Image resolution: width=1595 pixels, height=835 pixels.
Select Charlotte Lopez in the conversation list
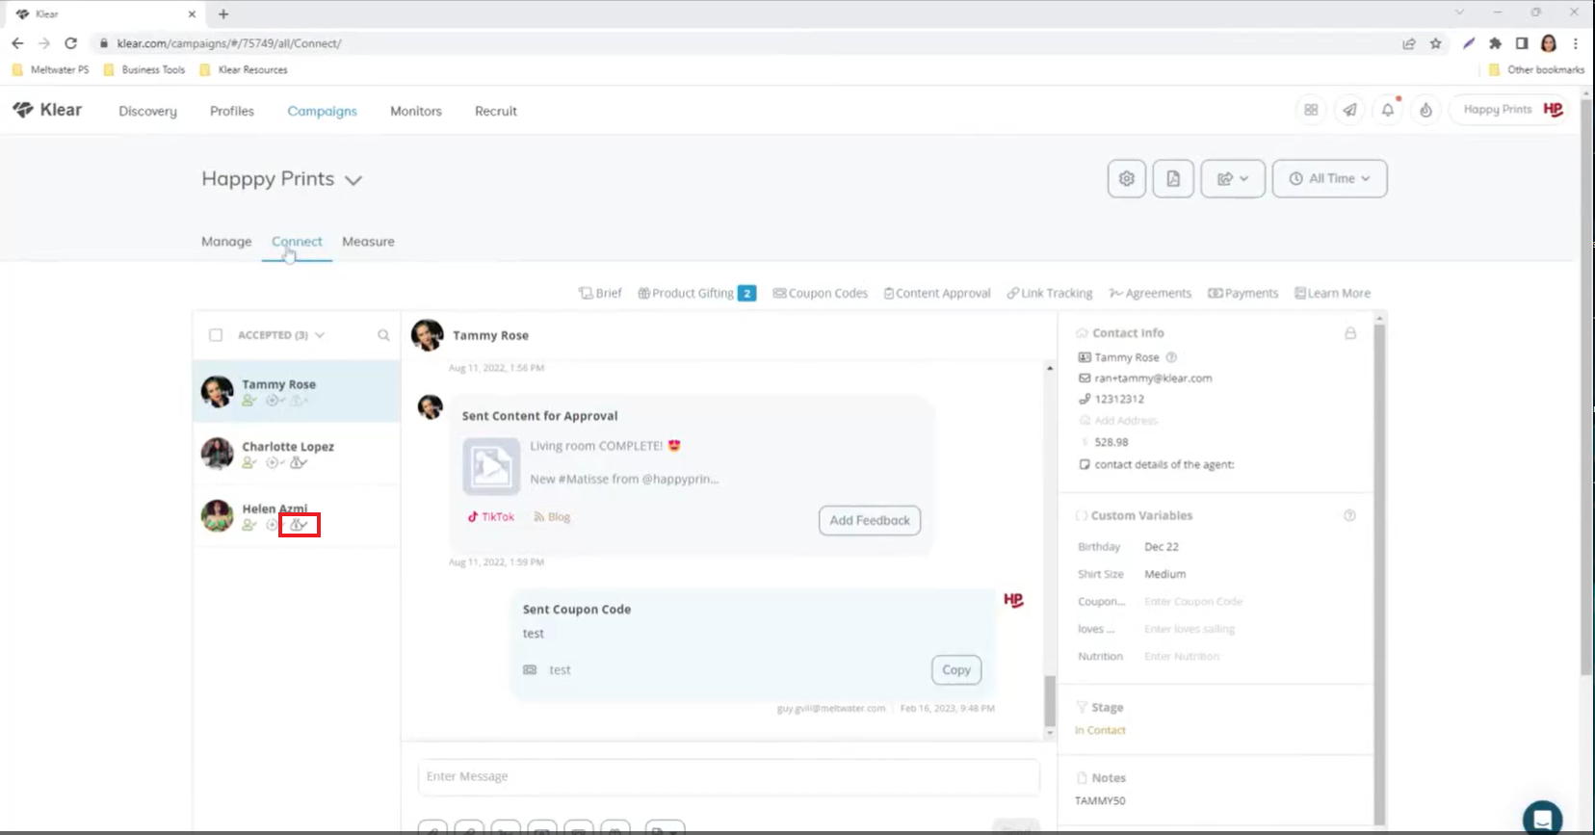click(x=288, y=447)
